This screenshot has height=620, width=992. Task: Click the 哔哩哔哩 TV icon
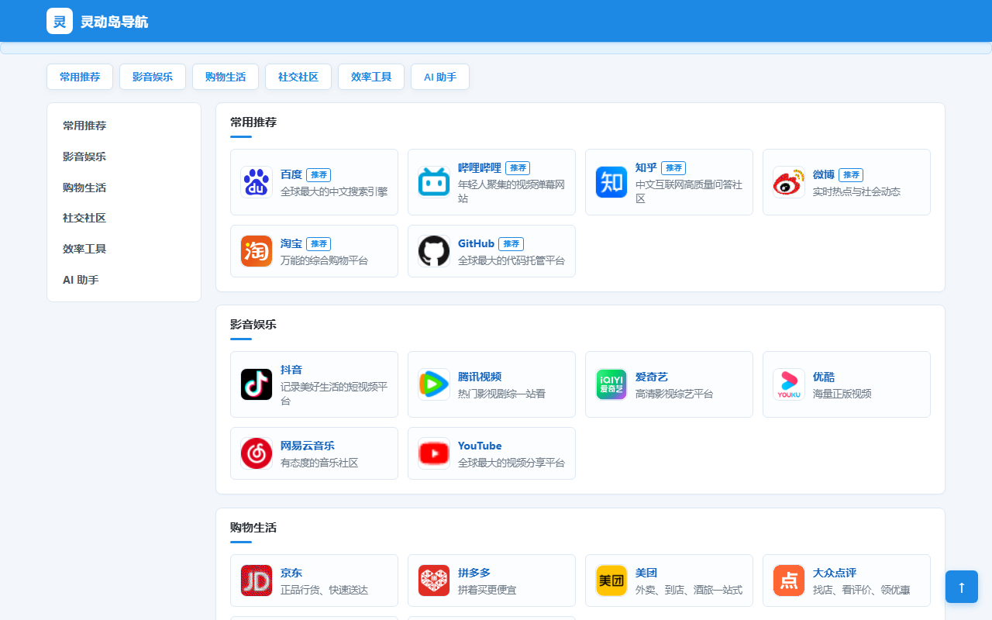(434, 182)
